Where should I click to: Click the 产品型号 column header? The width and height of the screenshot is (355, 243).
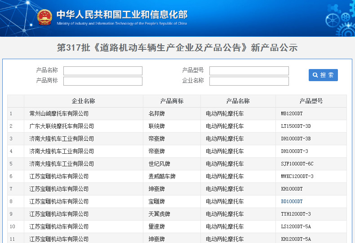click(311, 101)
